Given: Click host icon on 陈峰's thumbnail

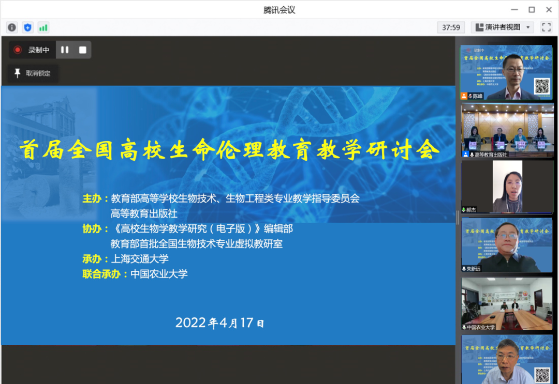Looking at the screenshot, I should click(x=464, y=96).
